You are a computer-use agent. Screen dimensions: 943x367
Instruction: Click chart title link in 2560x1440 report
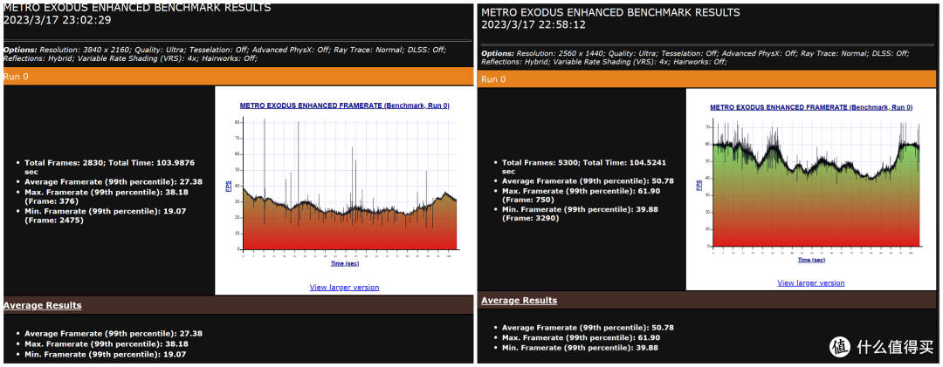[x=811, y=107]
